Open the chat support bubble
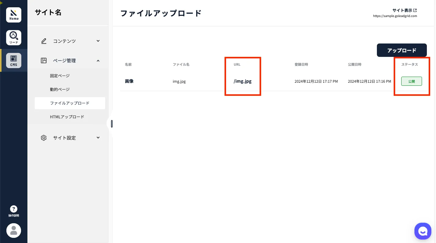436x243 pixels. tap(423, 231)
